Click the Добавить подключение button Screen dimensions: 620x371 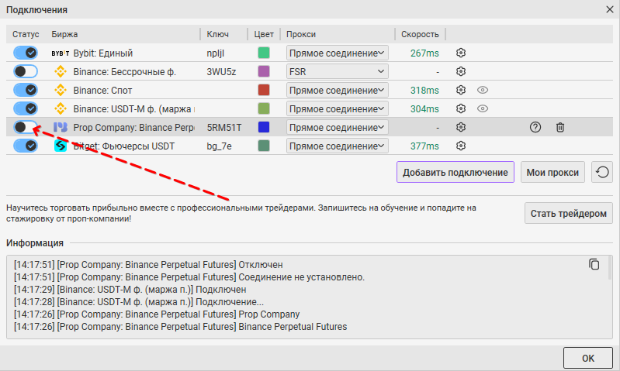(455, 172)
